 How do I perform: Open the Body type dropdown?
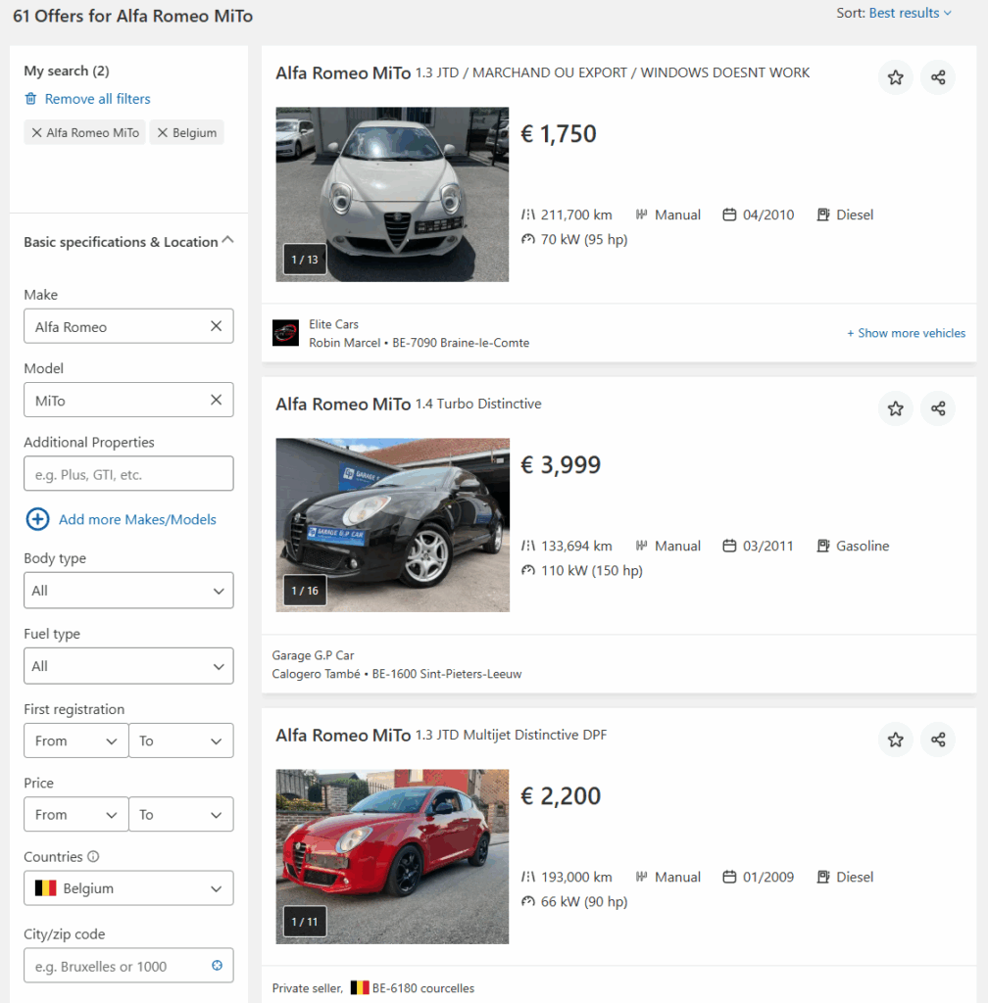pyautogui.click(x=128, y=591)
